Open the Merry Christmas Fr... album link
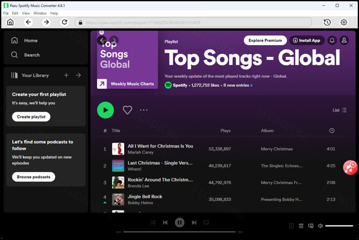This screenshot has width=359, height=240. (x=281, y=182)
